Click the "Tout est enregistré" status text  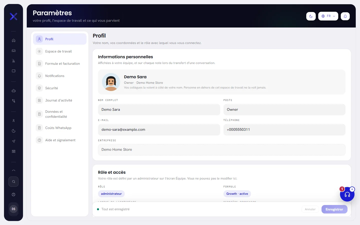[115, 209]
